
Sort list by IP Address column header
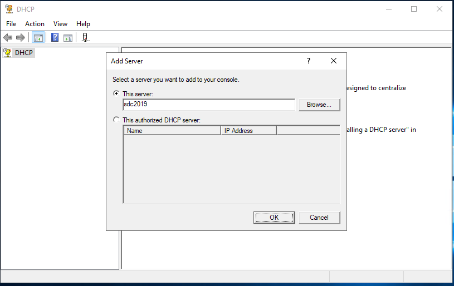coord(248,131)
